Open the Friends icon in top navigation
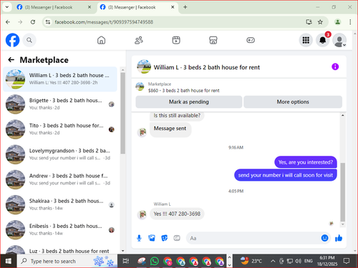This screenshot has width=358, height=268. point(139,40)
